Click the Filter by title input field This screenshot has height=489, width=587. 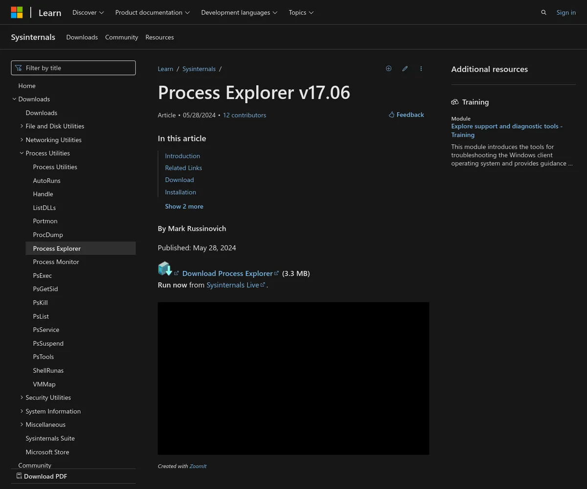click(73, 68)
